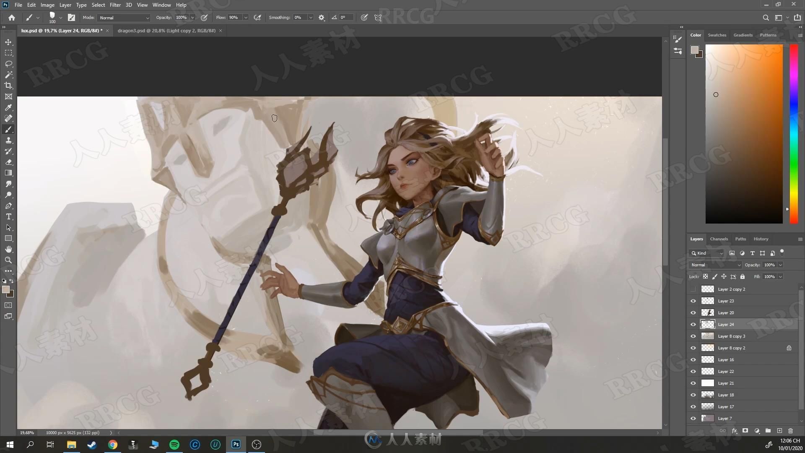Select the Magic Wand tool
Viewport: 805px width, 453px height.
click(8, 75)
